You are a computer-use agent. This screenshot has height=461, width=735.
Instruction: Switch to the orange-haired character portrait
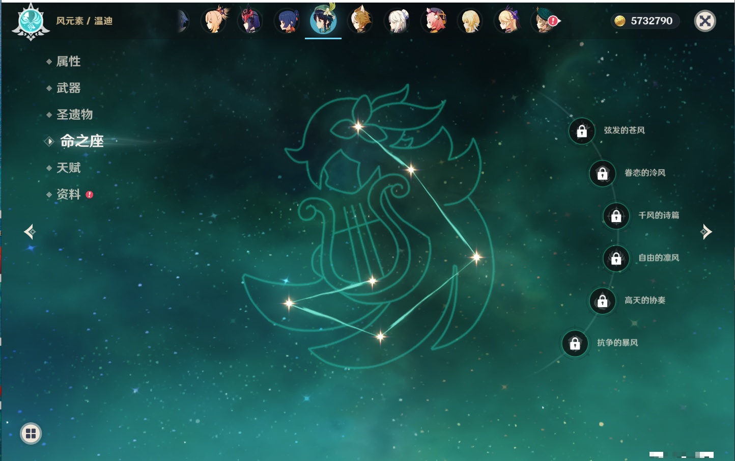point(214,21)
